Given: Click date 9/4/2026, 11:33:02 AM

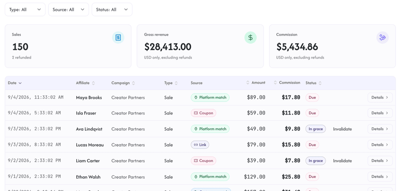Looking at the screenshot, I should click(36, 97).
